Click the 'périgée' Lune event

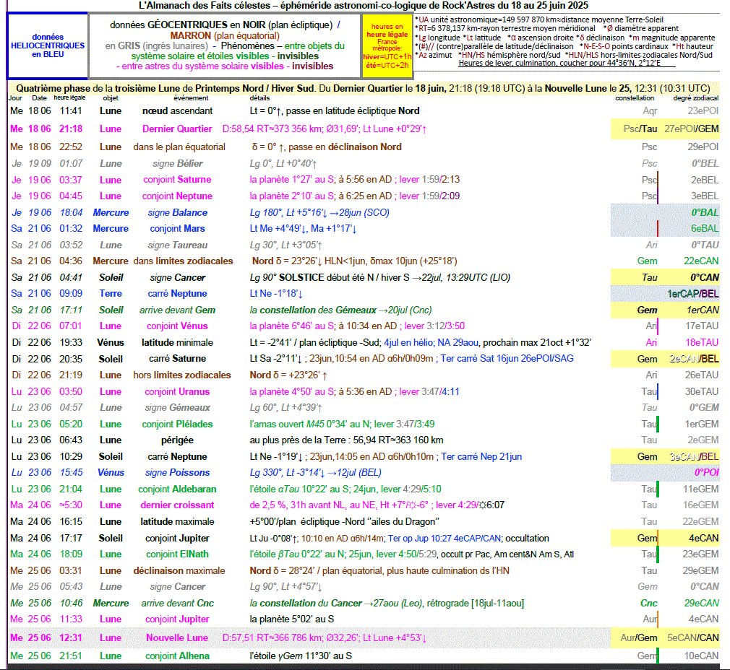(176, 440)
